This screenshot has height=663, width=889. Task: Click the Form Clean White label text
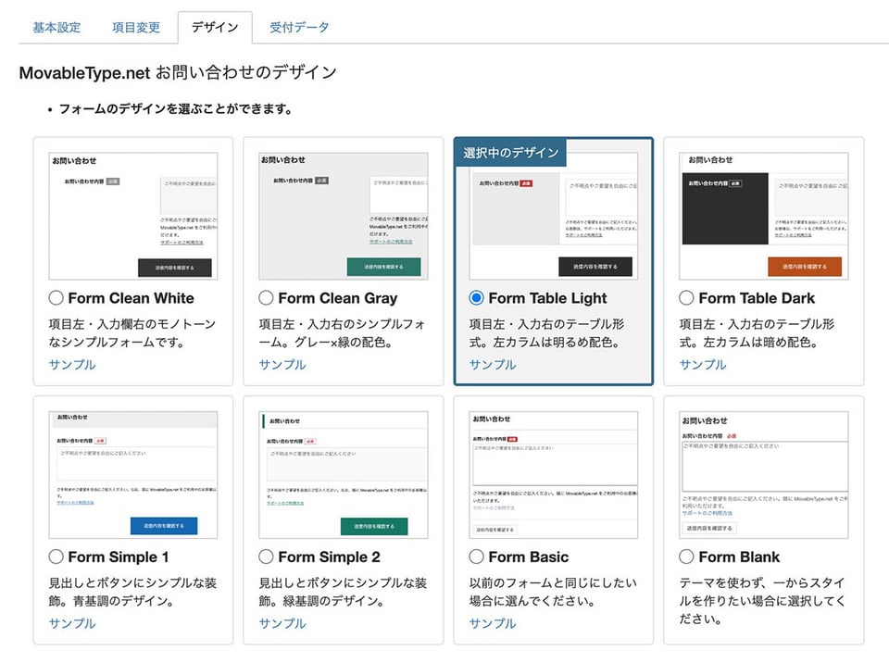[131, 298]
